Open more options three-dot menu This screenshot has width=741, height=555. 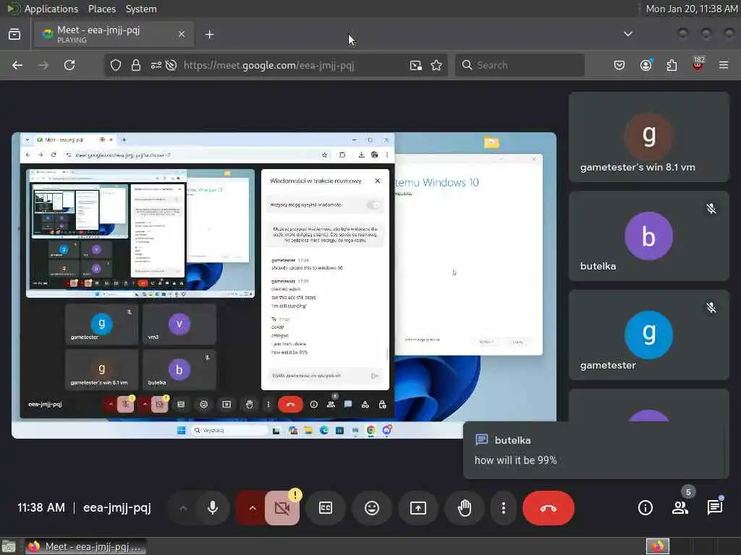point(504,508)
